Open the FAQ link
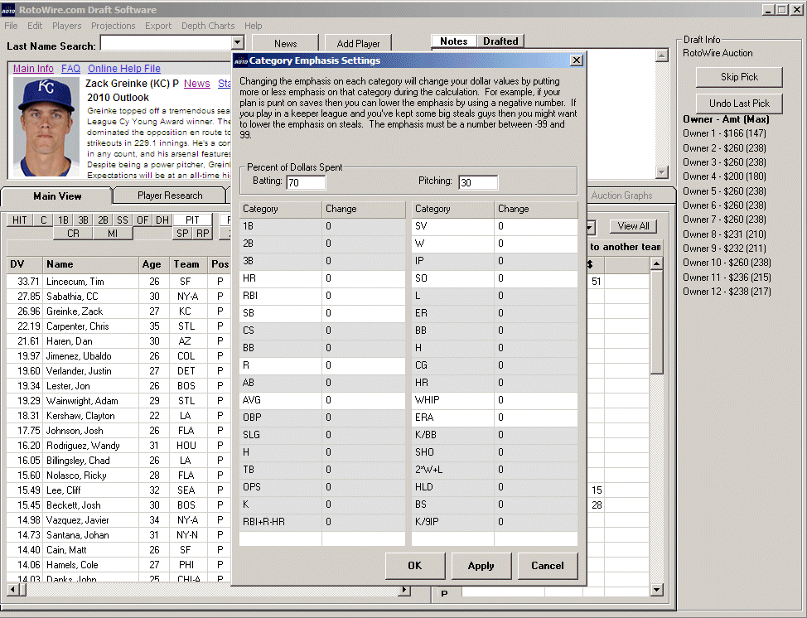 70,69
